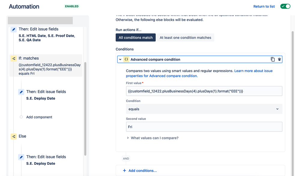The width and height of the screenshot is (300, 176).
Task: Expand What values can I compare?
Action: coord(153,138)
